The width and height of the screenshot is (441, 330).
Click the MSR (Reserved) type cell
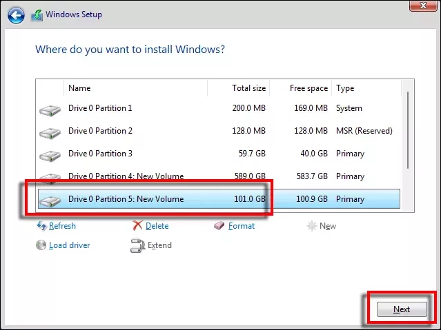[x=364, y=131]
